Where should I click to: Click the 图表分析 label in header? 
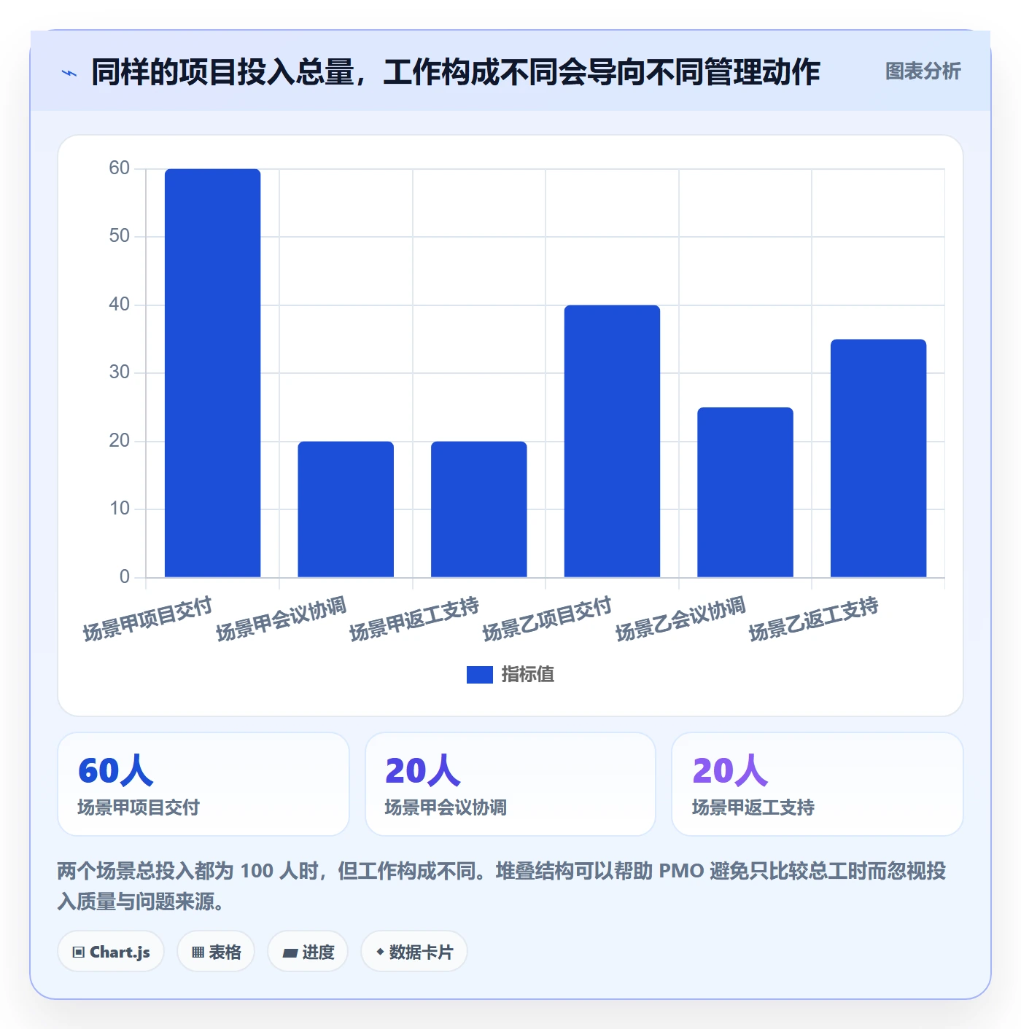[923, 71]
